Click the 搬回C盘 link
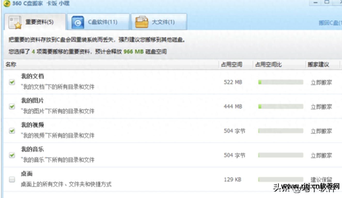 330,23
